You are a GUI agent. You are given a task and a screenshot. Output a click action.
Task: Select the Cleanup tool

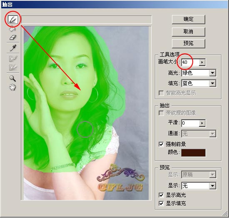click(13, 59)
